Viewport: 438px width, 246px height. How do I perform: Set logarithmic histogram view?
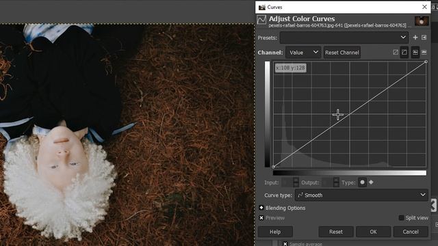pos(424,52)
